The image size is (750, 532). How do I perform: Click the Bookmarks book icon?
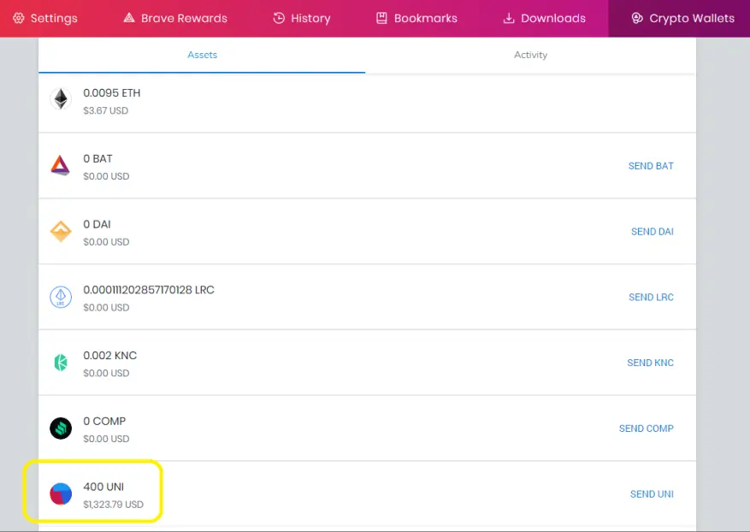tap(381, 18)
